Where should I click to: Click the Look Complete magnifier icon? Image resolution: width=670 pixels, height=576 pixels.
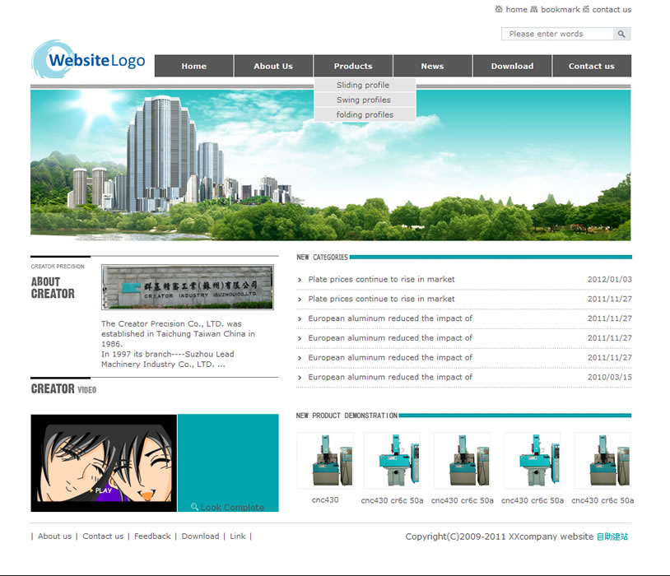point(194,507)
